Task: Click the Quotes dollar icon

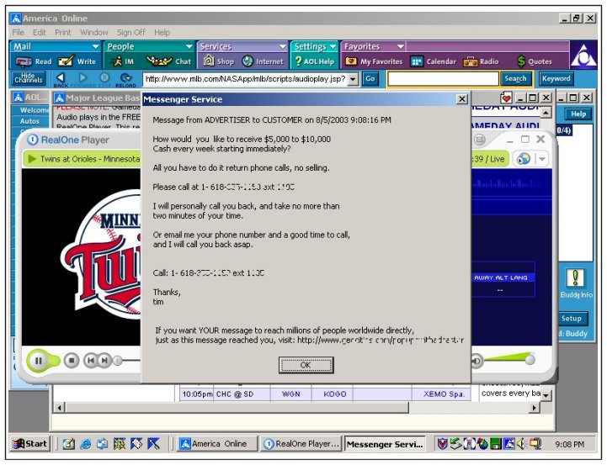Action: pyautogui.click(x=534, y=61)
